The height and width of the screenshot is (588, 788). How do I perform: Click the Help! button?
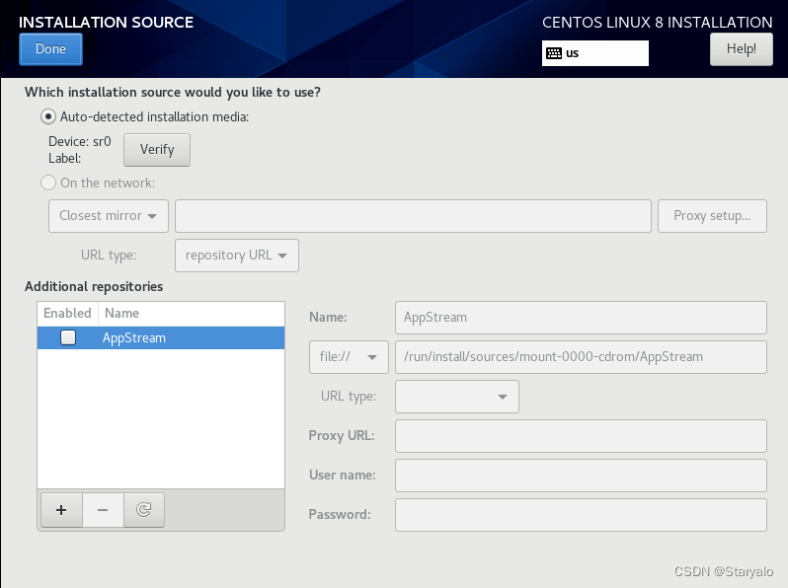pos(742,49)
